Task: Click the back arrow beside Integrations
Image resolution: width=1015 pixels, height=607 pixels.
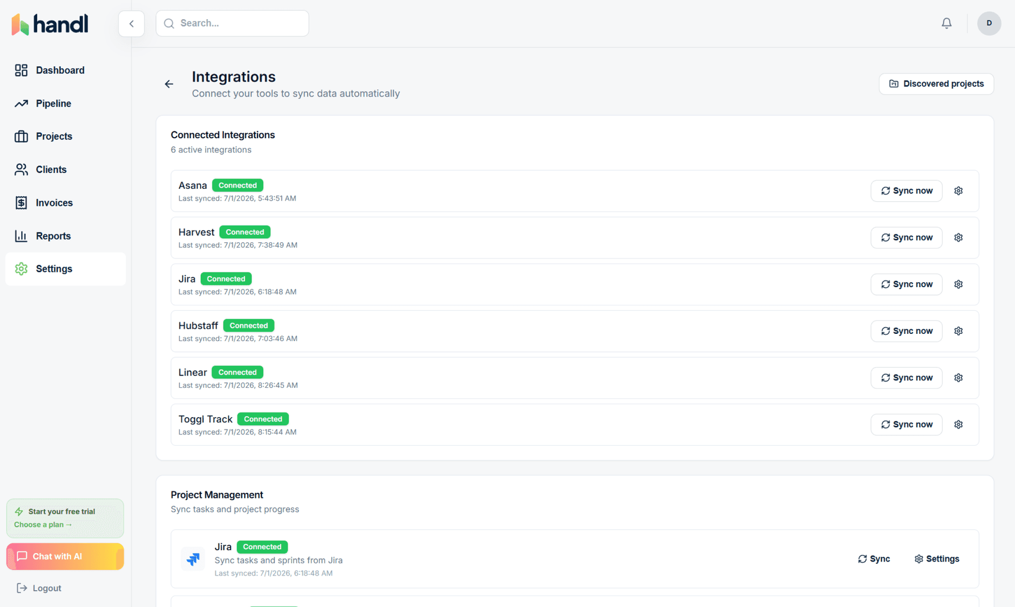Action: coord(169,84)
